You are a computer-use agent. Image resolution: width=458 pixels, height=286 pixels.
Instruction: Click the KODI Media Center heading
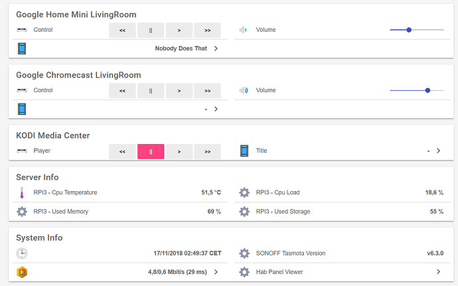[53, 135]
